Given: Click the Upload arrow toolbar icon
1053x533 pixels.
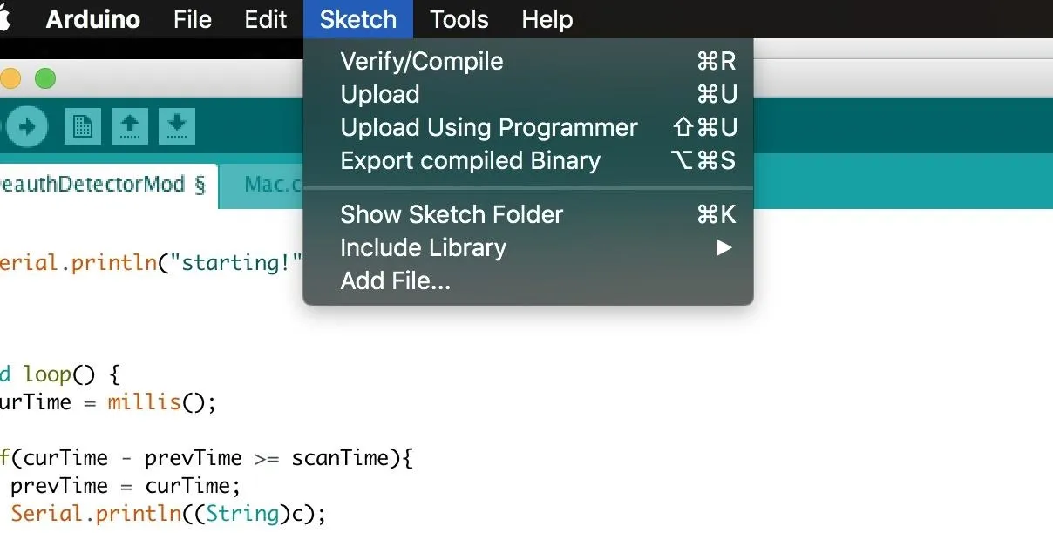Looking at the screenshot, I should point(25,127).
